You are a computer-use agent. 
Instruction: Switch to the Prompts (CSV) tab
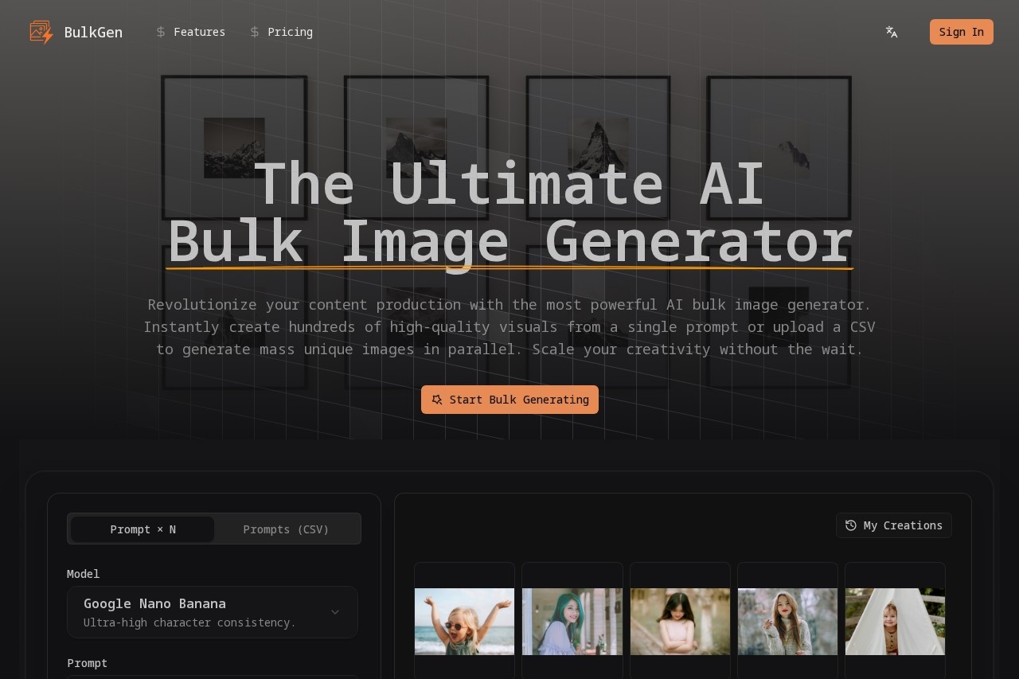[x=286, y=529]
